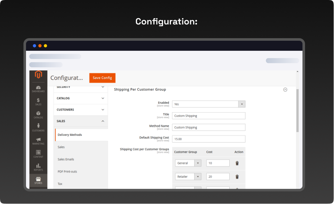Delete the General customer group row

tap(237, 163)
